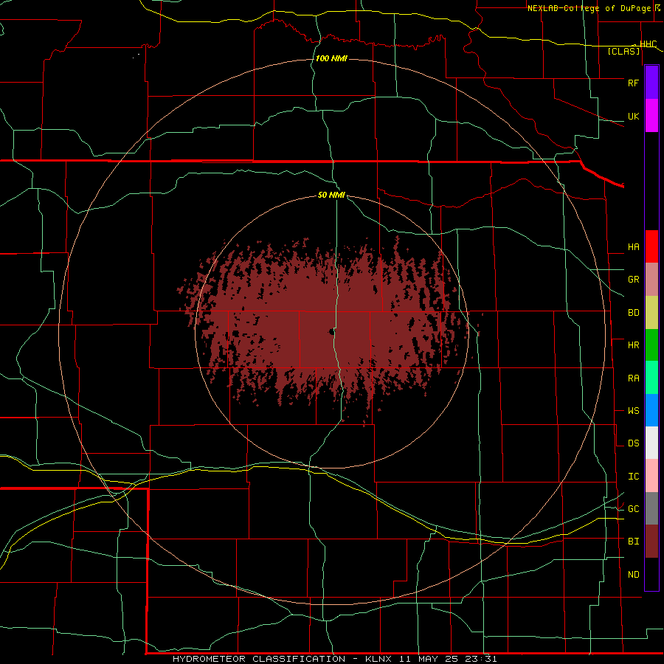This screenshot has height=664, width=664.
Task: Click the "[CLAS]" legend header
Action: (623, 51)
